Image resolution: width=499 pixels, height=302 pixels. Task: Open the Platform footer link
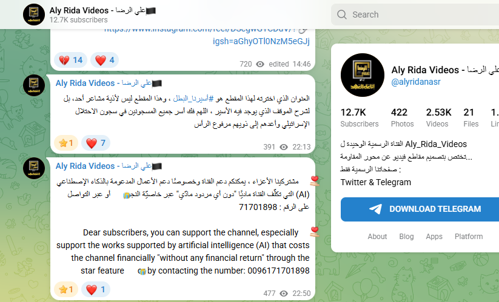click(469, 237)
